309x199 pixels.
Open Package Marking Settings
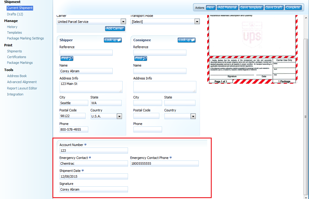click(x=25, y=38)
